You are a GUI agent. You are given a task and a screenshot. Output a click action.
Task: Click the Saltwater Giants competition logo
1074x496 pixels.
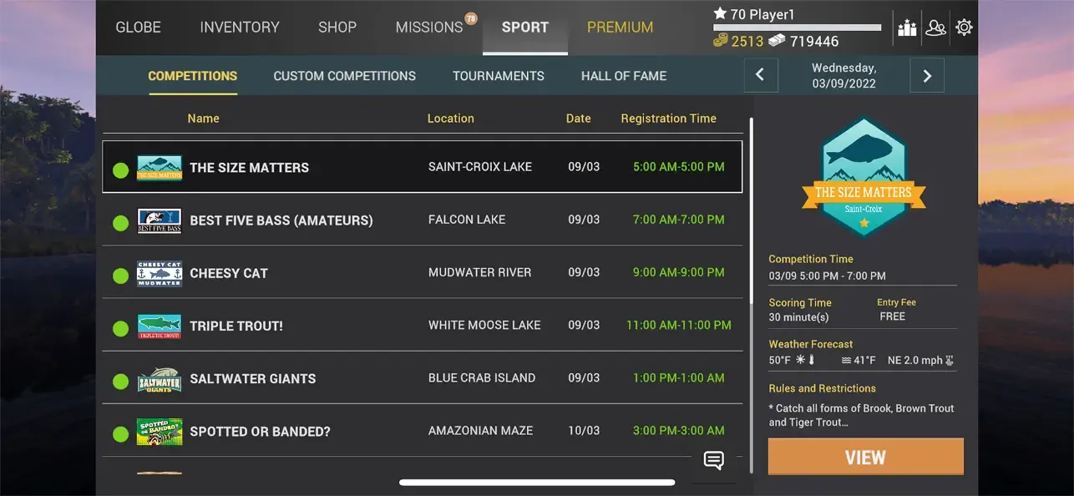(x=159, y=379)
